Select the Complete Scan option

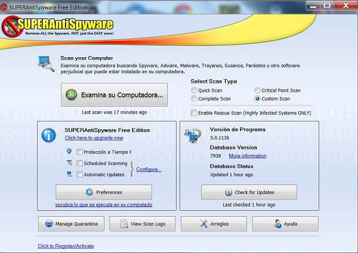click(x=194, y=99)
